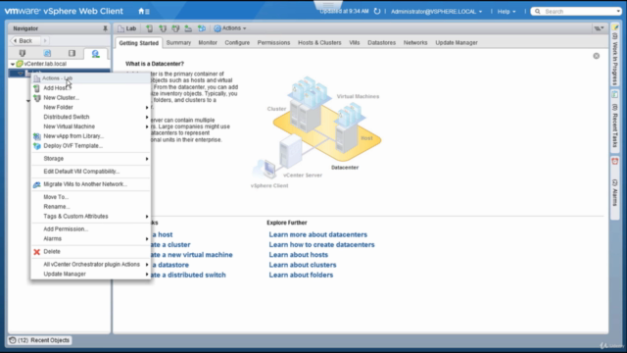627x353 pixels.
Task: Open the Help dropdown menu
Action: [506, 11]
